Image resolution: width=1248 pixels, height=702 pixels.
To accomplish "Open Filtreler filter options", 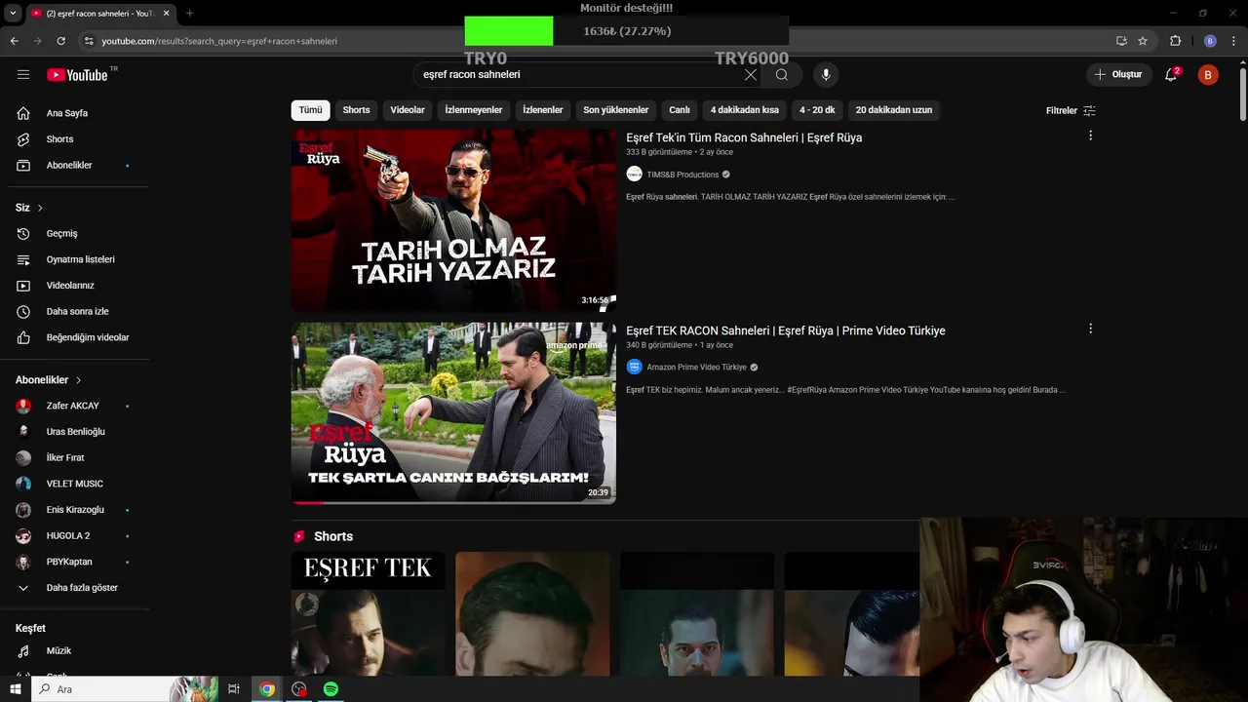I will pos(1071,110).
